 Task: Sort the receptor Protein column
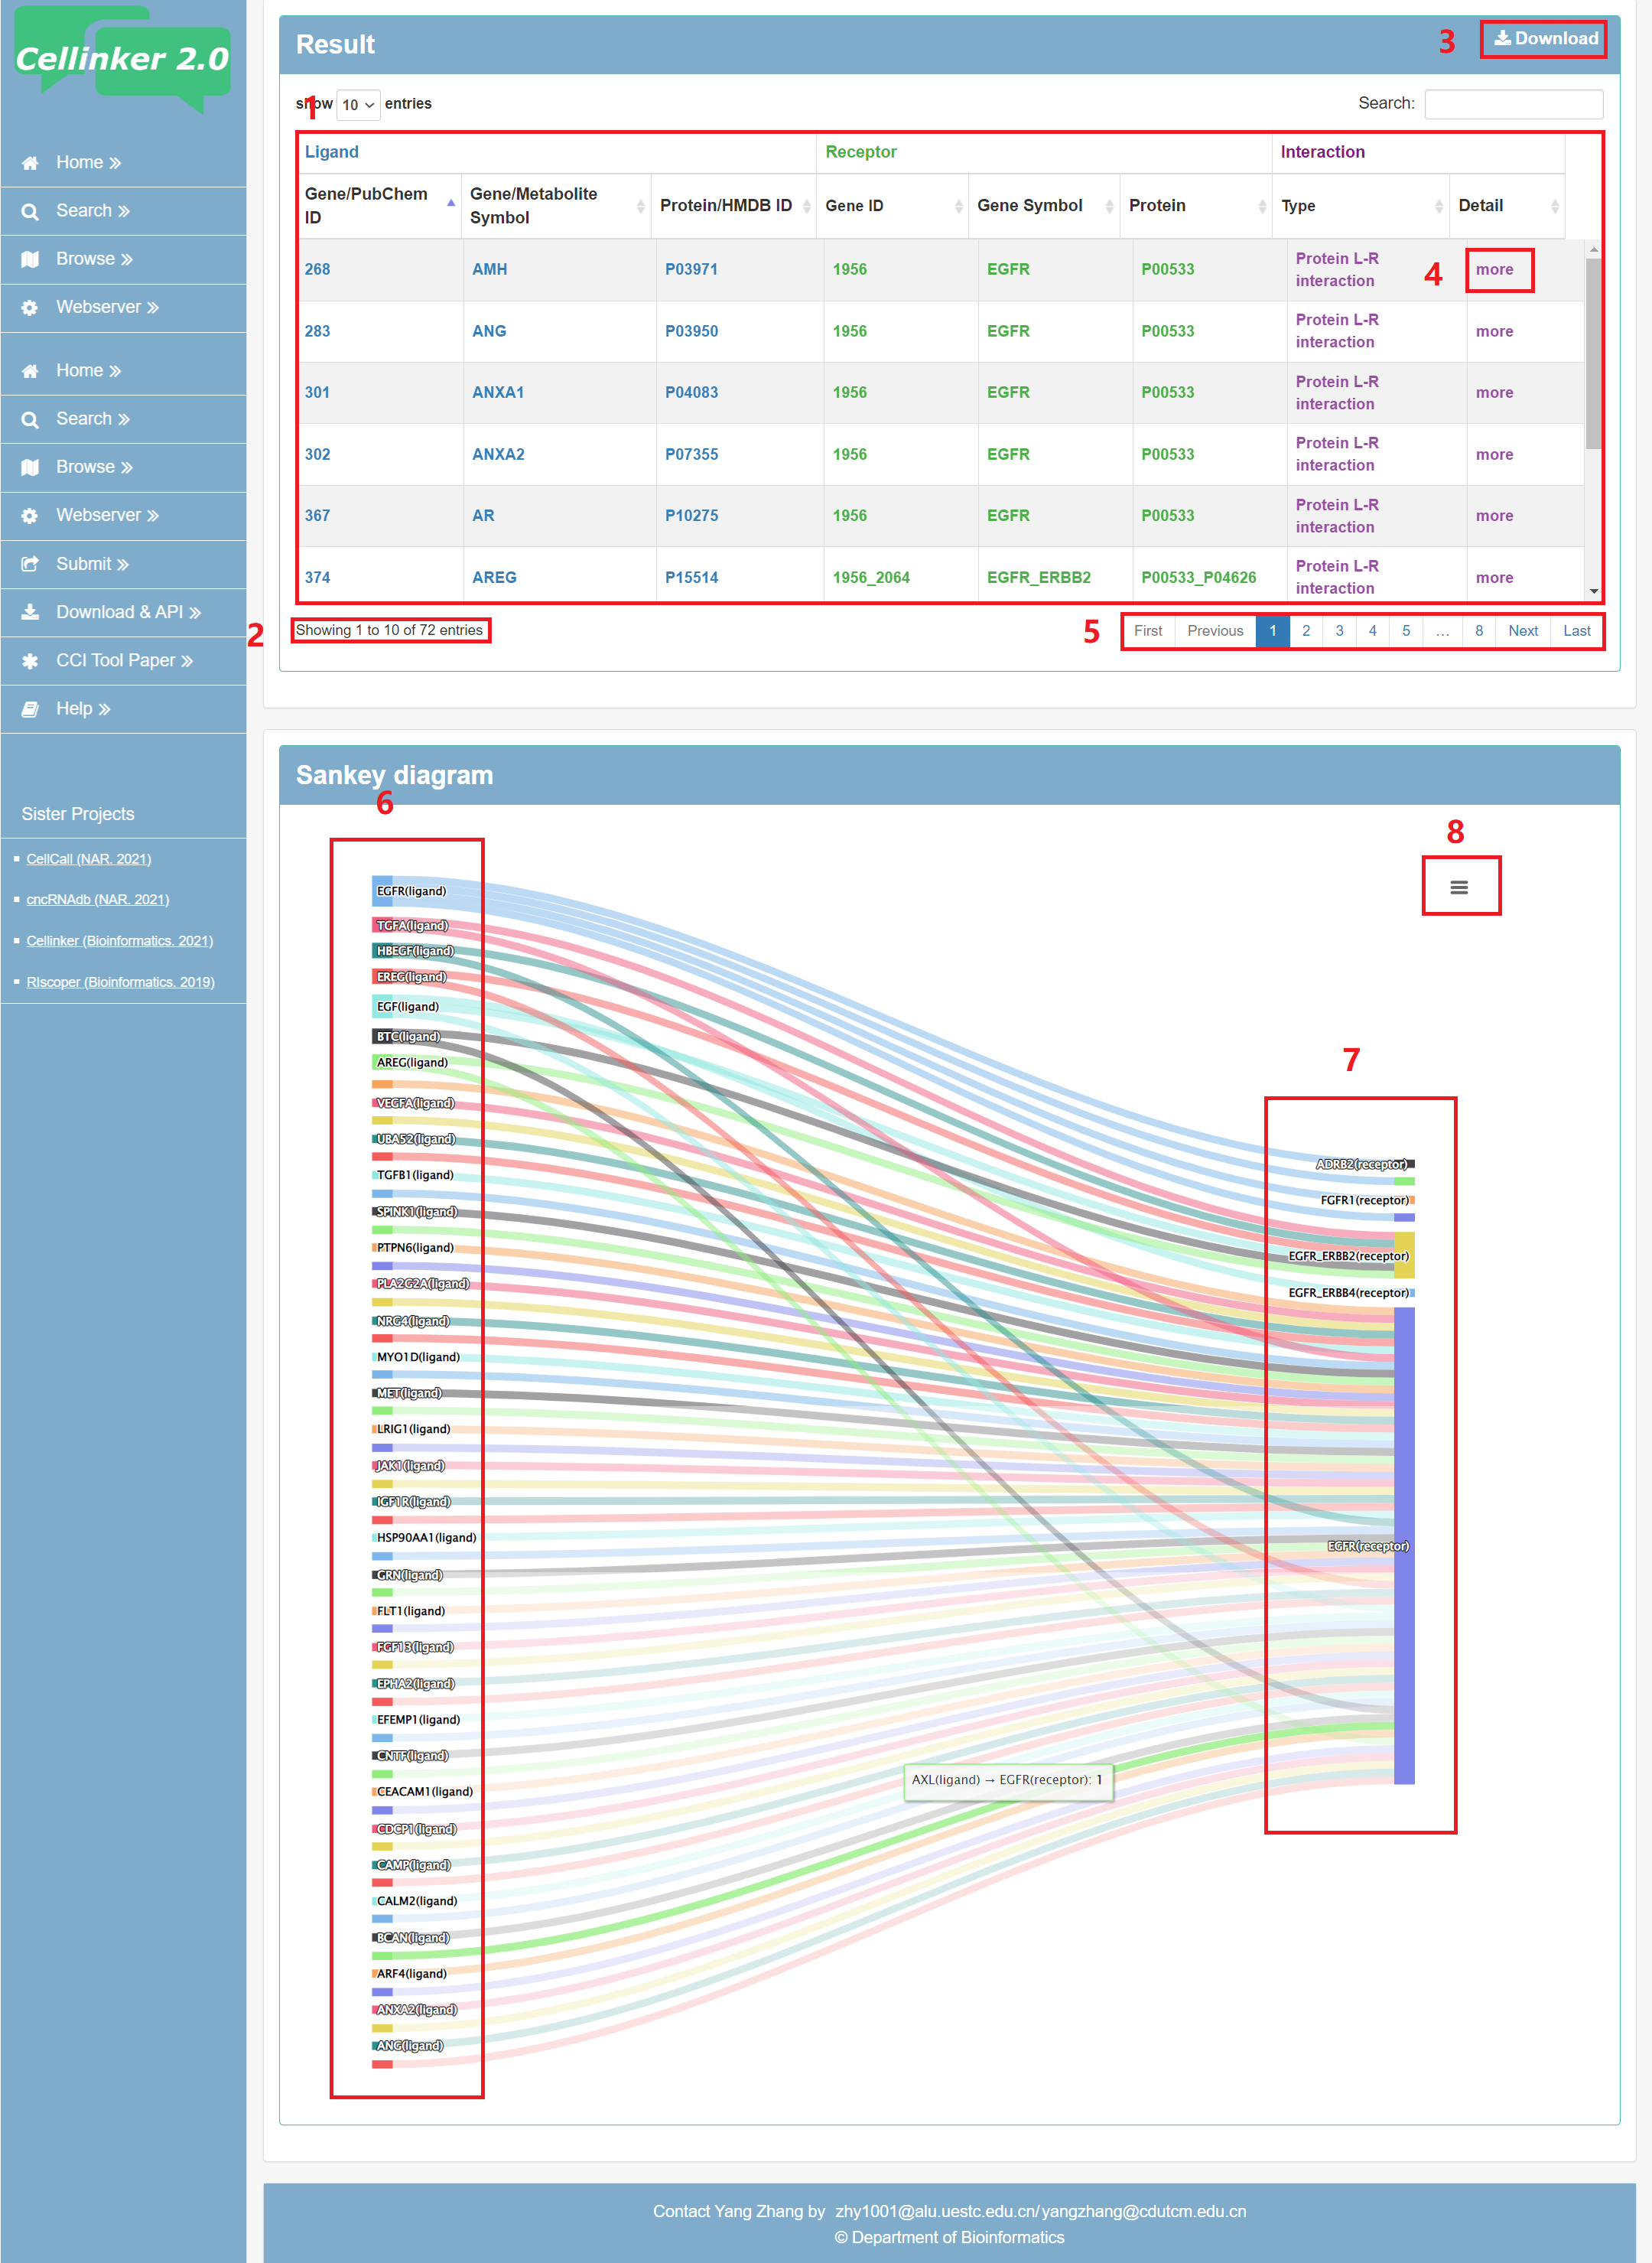(x=1262, y=206)
